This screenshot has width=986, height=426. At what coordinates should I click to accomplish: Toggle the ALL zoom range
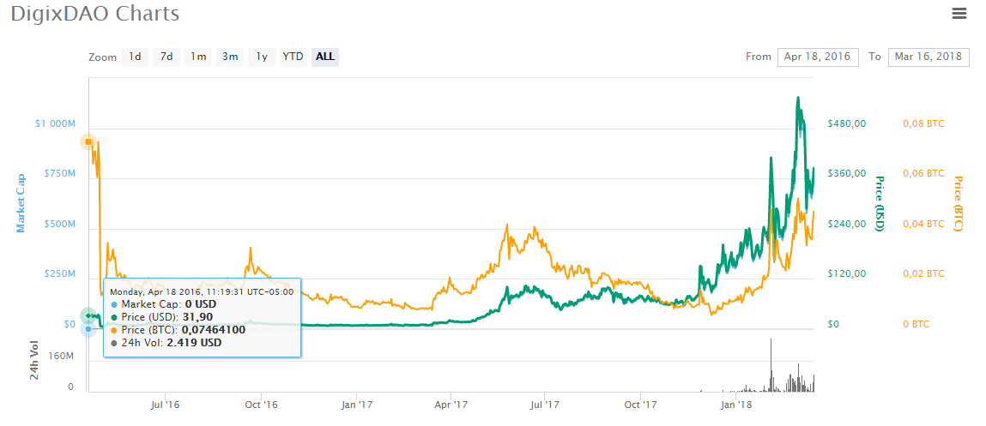pos(325,57)
